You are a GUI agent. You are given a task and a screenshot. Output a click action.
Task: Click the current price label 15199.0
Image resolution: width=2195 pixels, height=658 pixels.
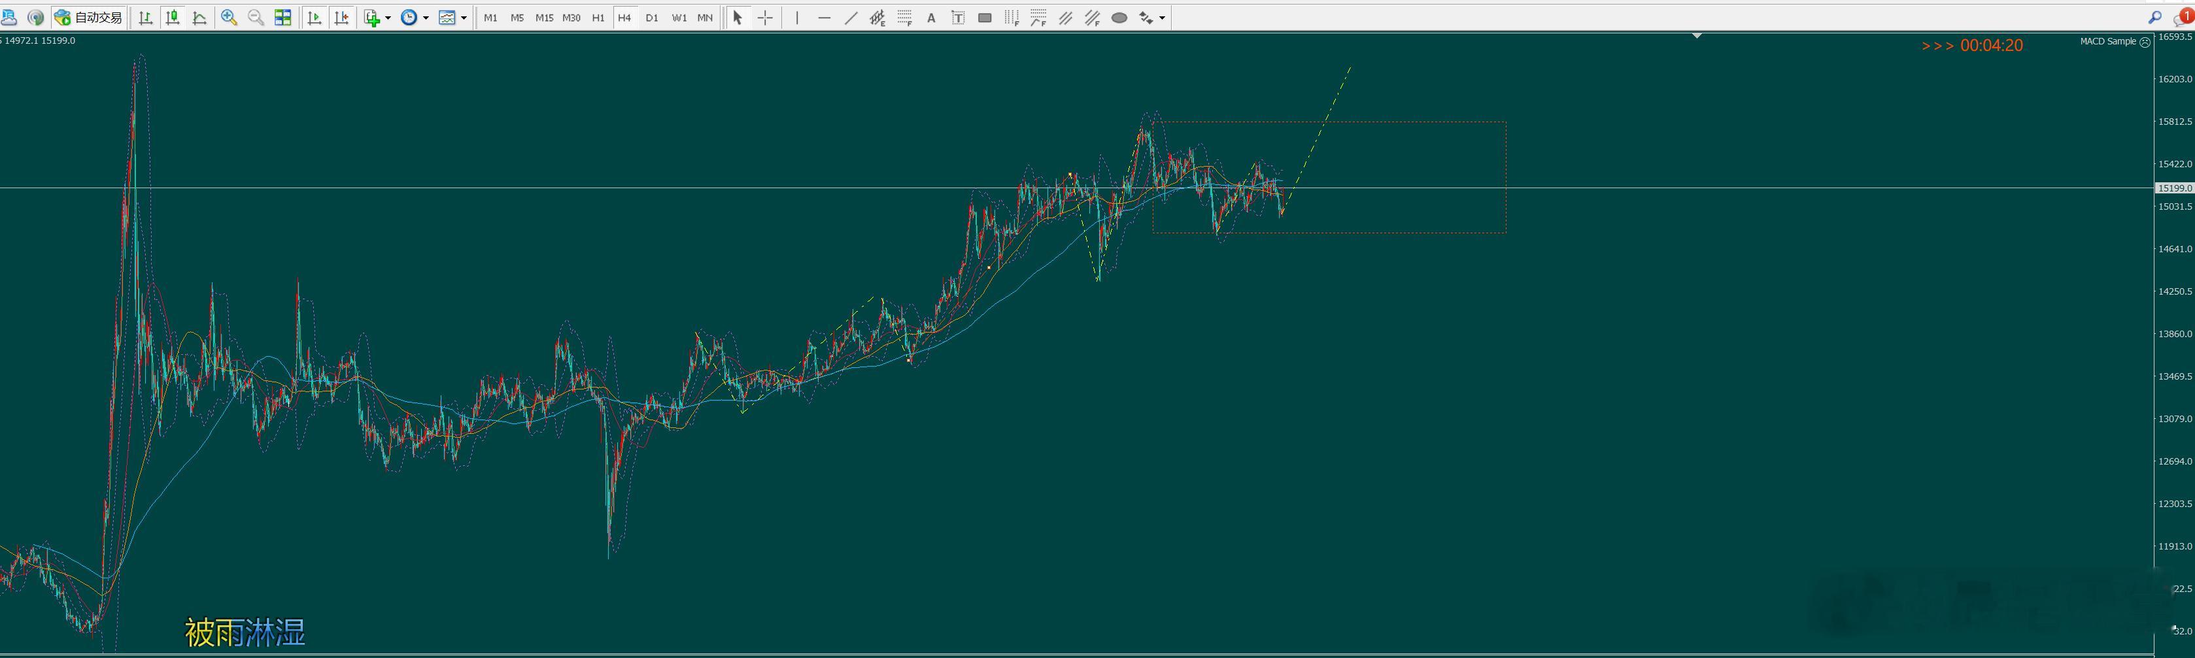(2175, 188)
